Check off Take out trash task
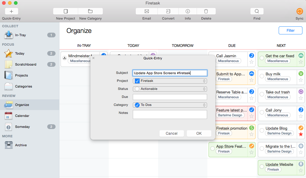The height and width of the screenshot is (178, 306). pos(262,94)
